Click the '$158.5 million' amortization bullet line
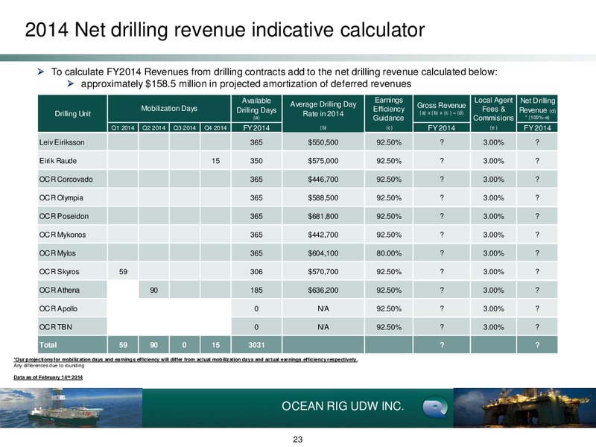 [246, 83]
